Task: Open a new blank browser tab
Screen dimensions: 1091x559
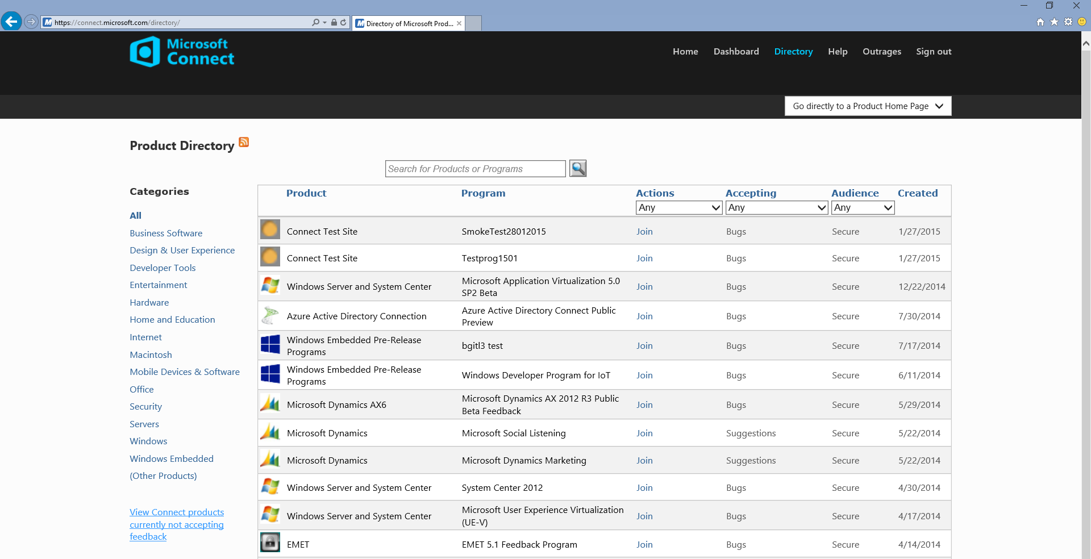Action: point(474,23)
